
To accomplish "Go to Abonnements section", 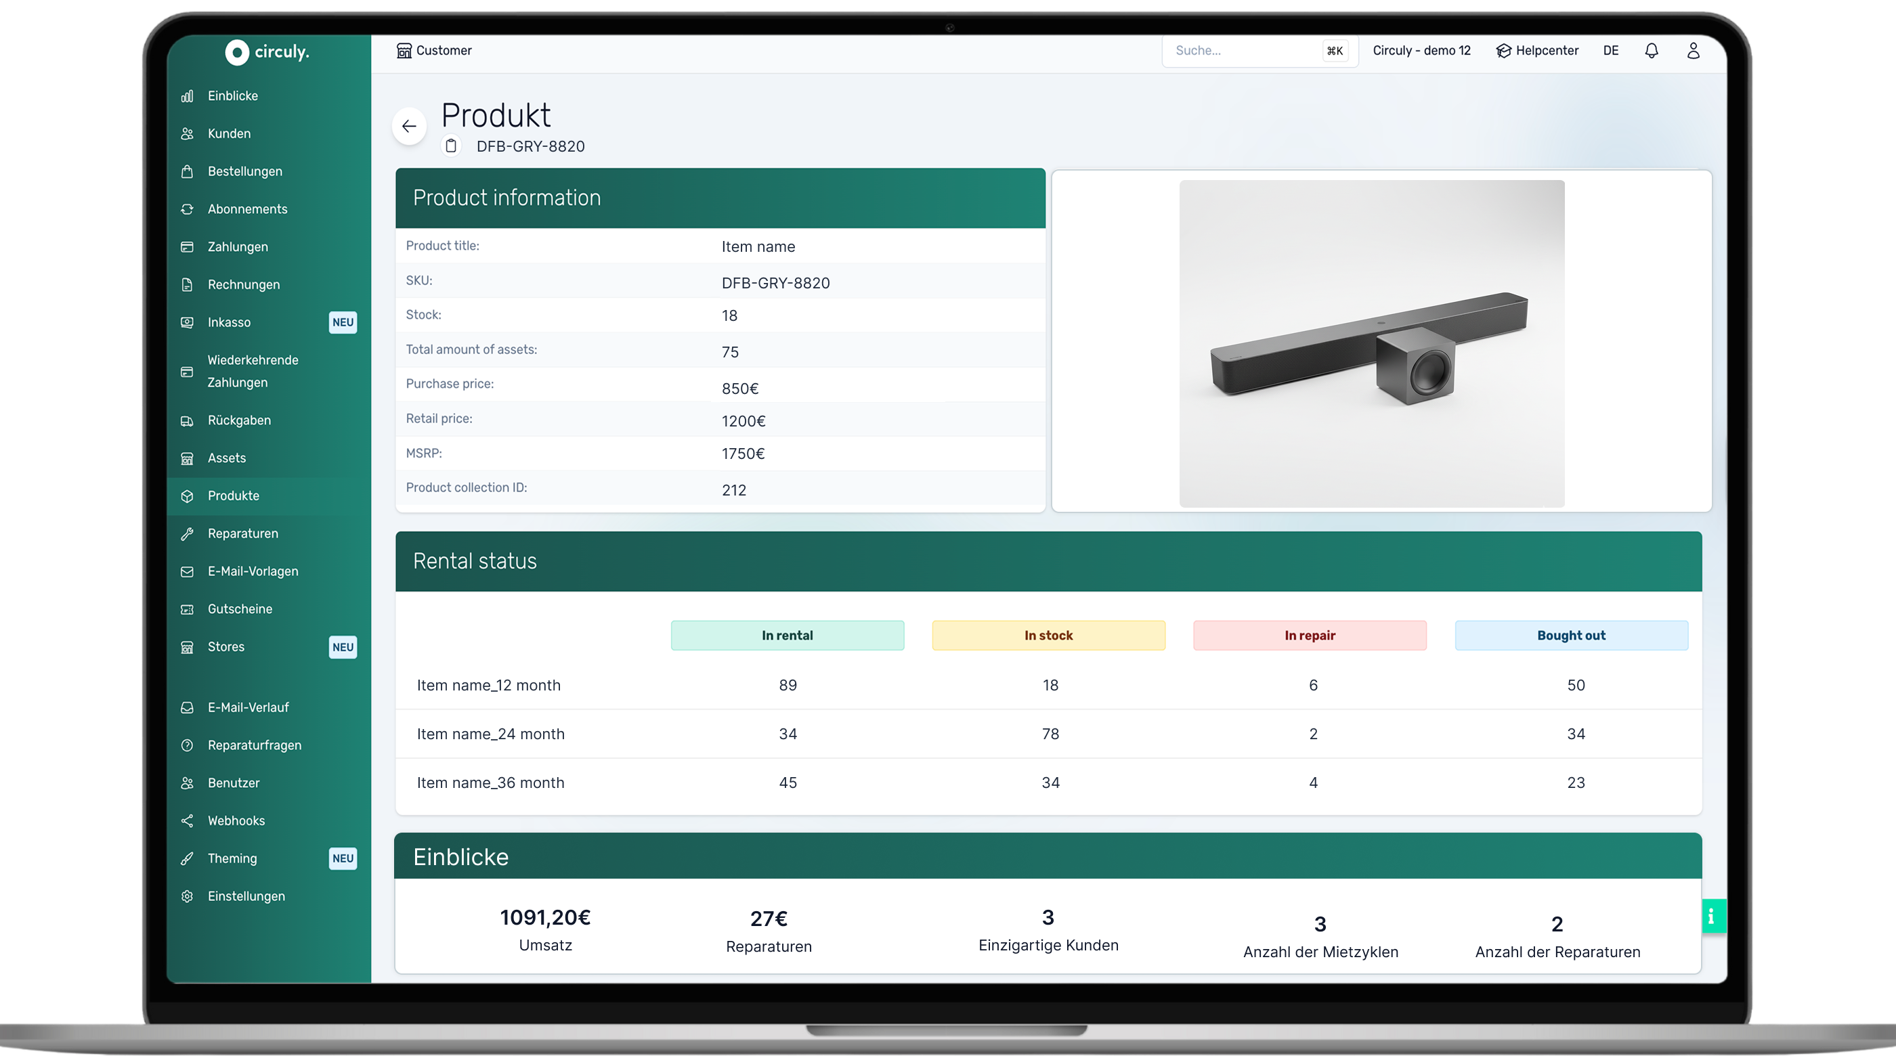I will coord(247,209).
